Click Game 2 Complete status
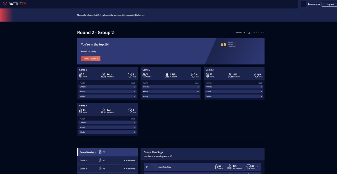Screen dimensions: 337x174 coord(129,169)
